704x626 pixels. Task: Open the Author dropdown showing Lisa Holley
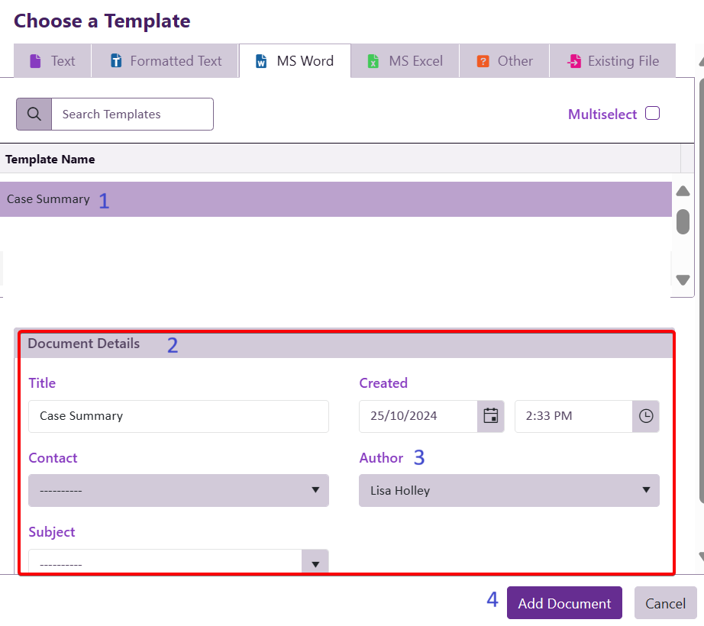[x=509, y=490]
